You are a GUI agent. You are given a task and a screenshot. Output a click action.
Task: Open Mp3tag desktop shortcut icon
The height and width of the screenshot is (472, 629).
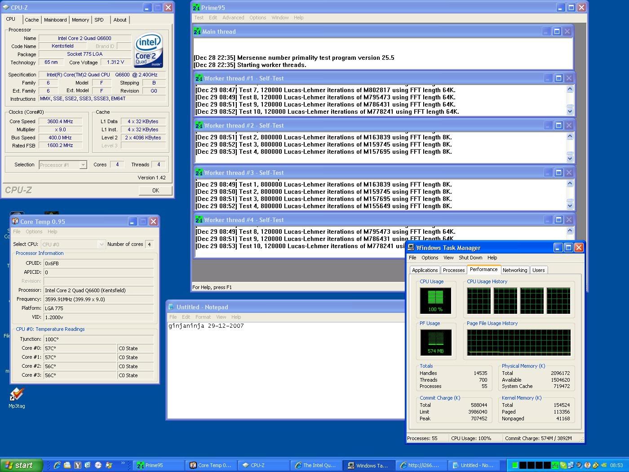tap(17, 394)
